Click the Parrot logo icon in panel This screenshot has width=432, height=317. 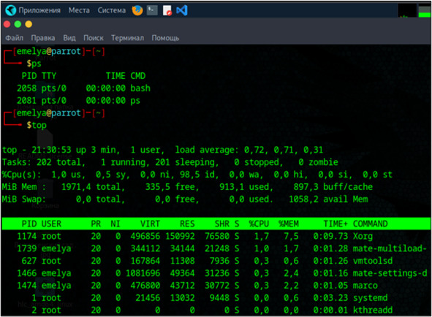click(11, 10)
